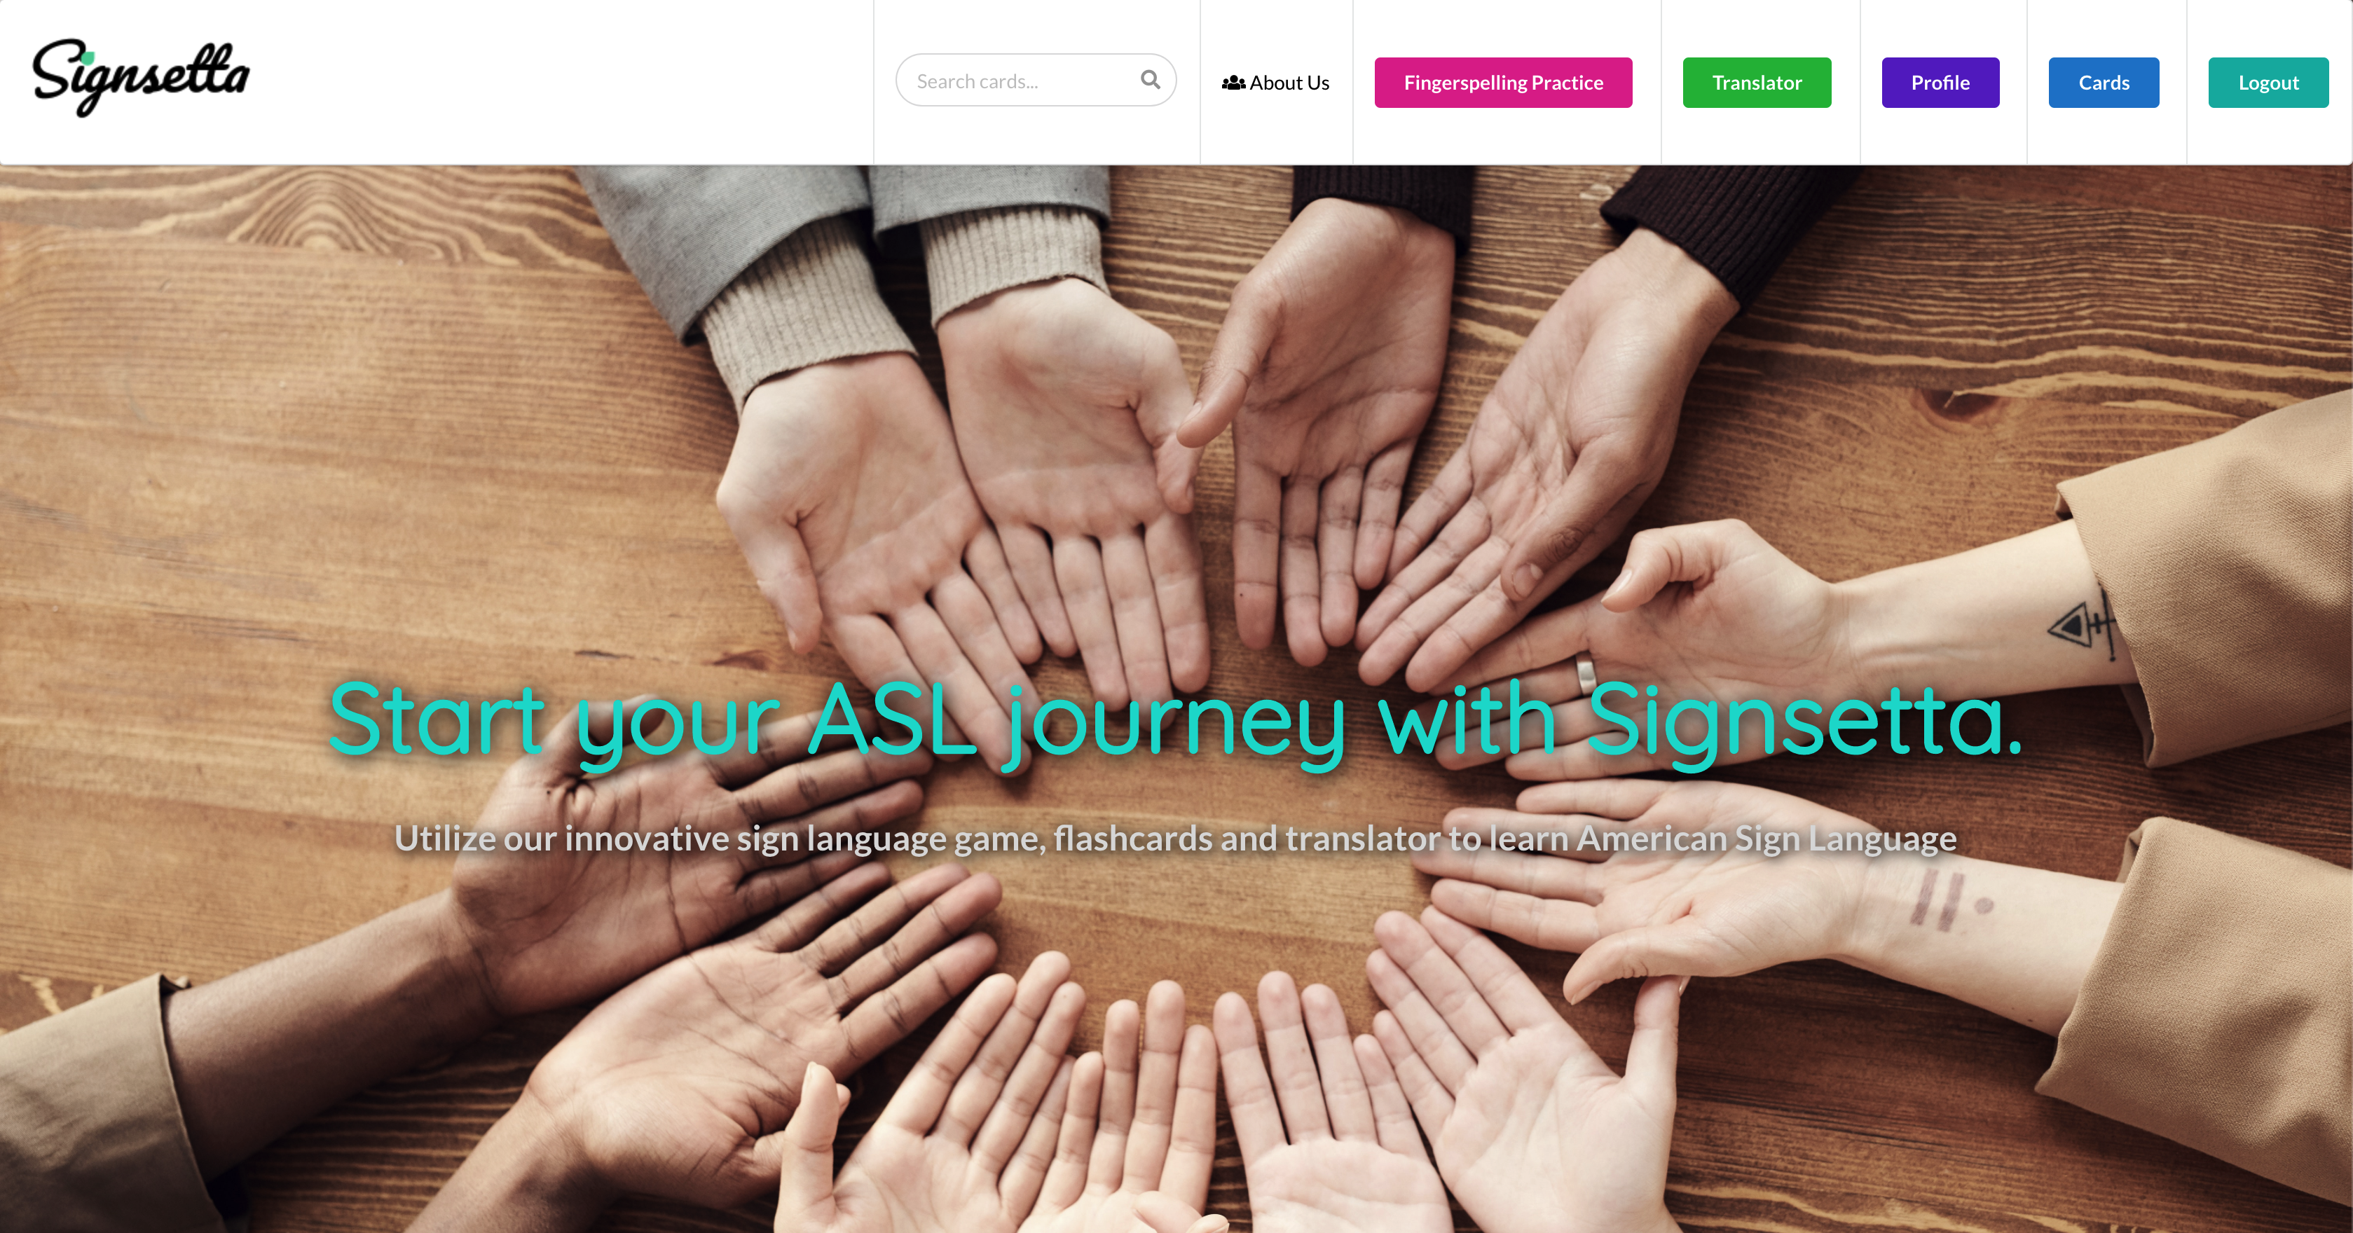
Task: Click the word Signsetta in the hero heading
Action: click(x=1805, y=724)
